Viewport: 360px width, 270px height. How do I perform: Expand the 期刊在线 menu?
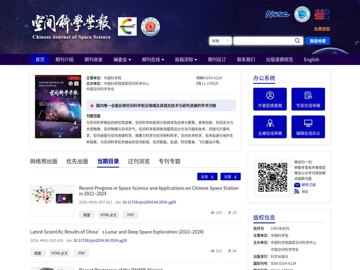(x=153, y=59)
